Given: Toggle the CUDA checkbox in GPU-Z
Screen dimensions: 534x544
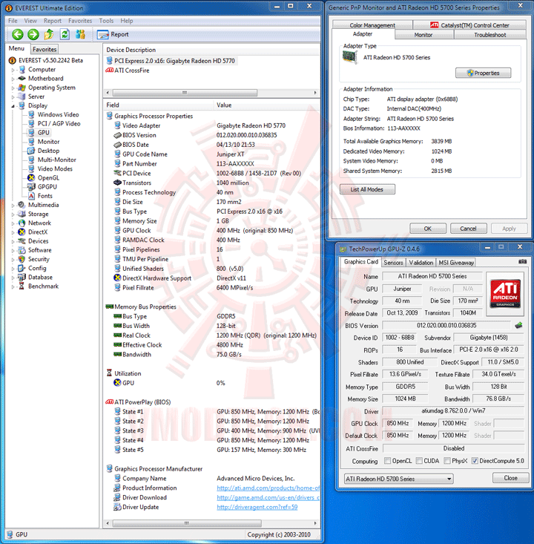Looking at the screenshot, I should (x=419, y=461).
